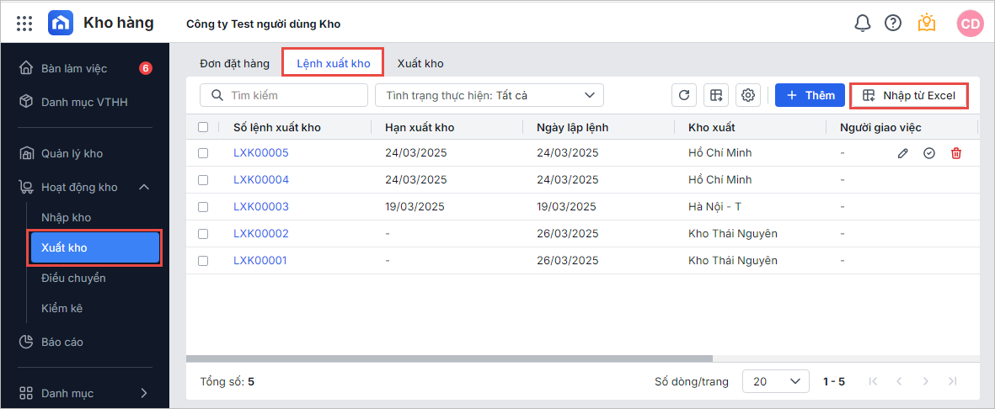Open the app launcher grid icon

(x=24, y=24)
